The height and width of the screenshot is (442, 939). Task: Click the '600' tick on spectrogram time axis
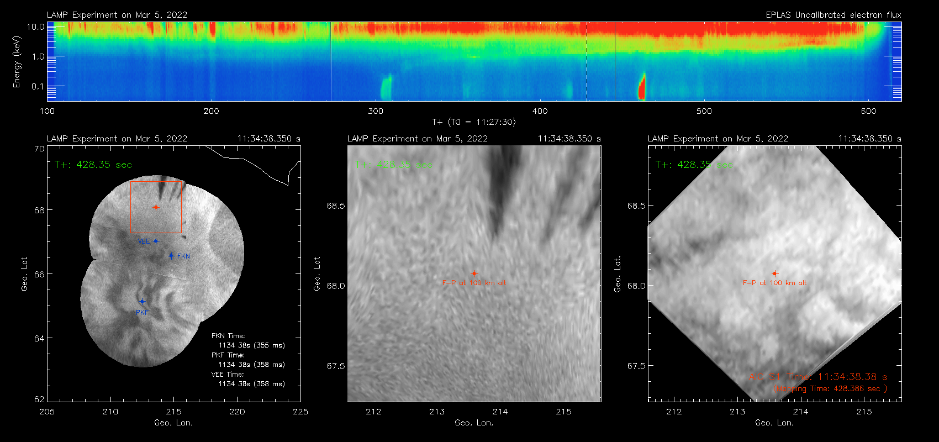tap(869, 111)
